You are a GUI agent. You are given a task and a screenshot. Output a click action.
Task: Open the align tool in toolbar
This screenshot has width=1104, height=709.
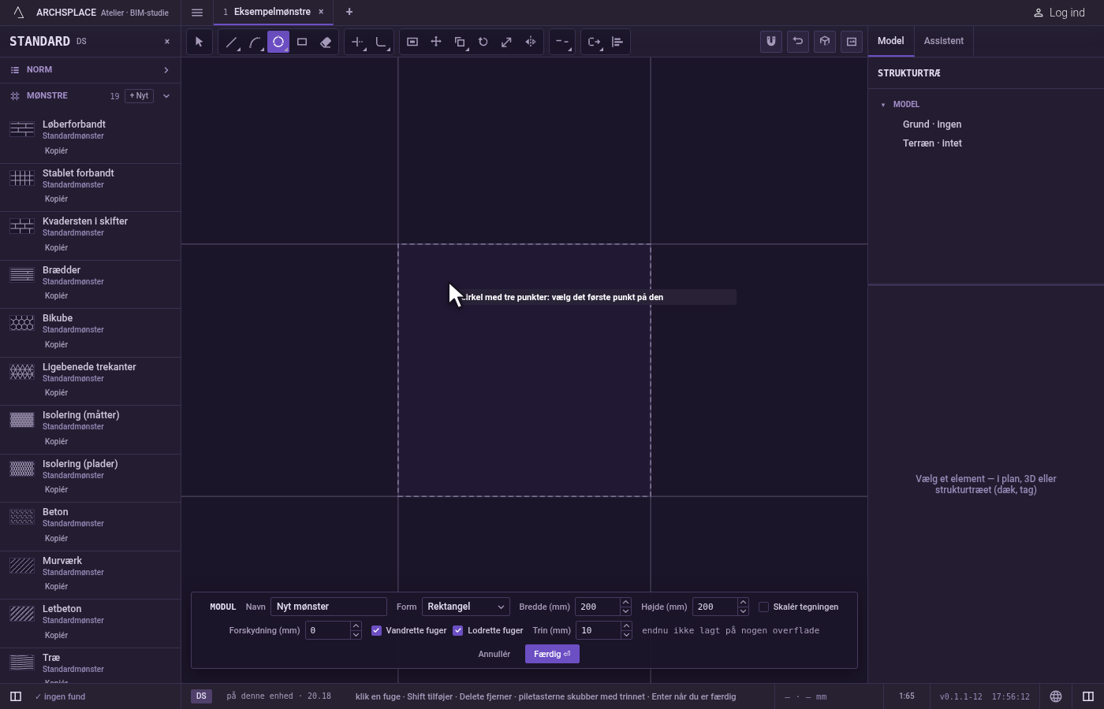[617, 42]
